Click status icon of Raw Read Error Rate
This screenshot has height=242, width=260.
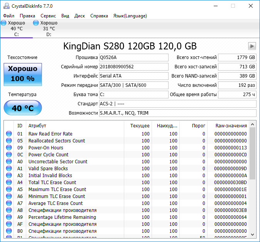pos(9,134)
